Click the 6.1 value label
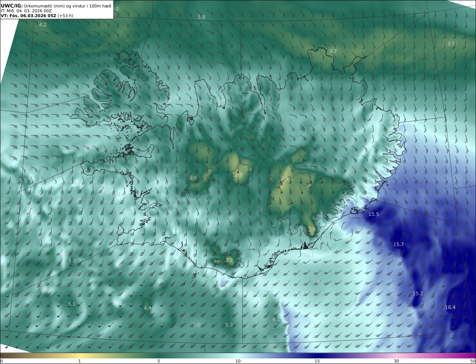The height and width of the screenshot is (364, 476). tap(276, 319)
